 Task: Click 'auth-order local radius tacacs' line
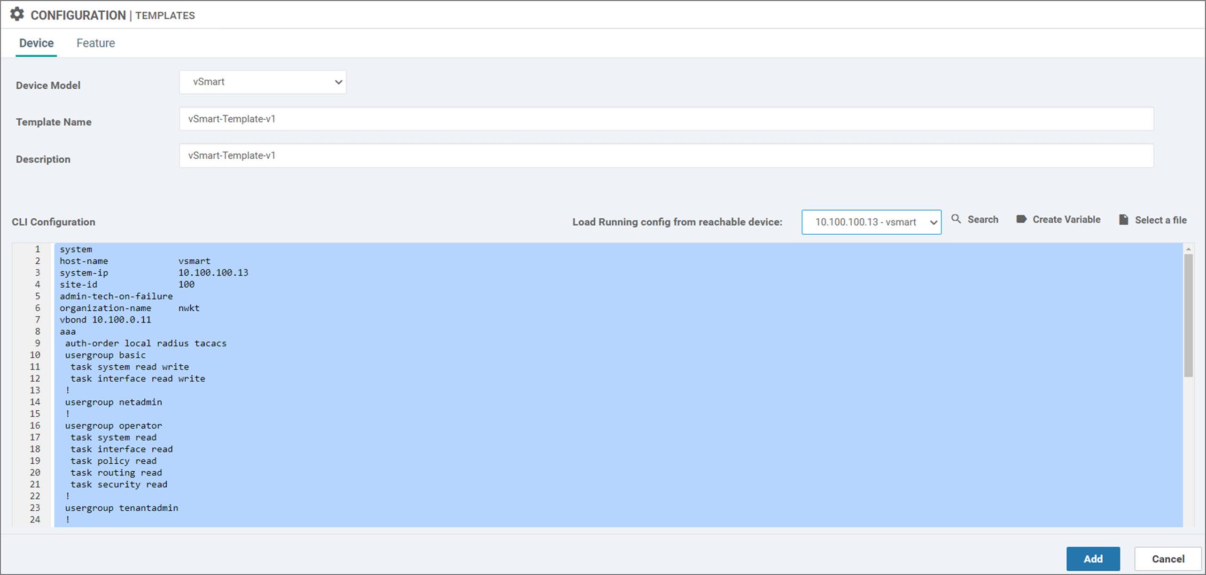[x=146, y=343]
